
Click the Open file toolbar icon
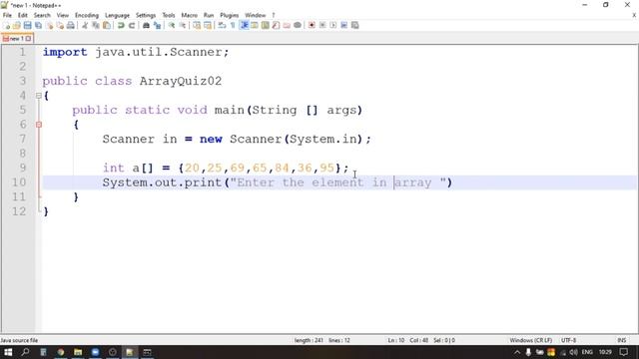17,25
